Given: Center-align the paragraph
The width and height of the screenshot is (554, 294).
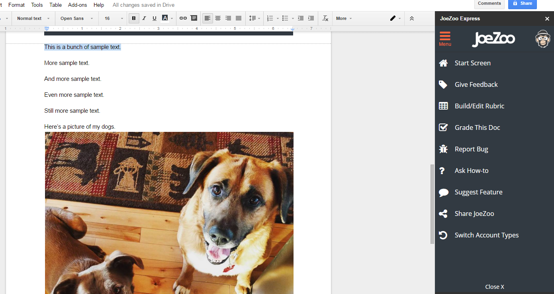Looking at the screenshot, I should [x=218, y=18].
